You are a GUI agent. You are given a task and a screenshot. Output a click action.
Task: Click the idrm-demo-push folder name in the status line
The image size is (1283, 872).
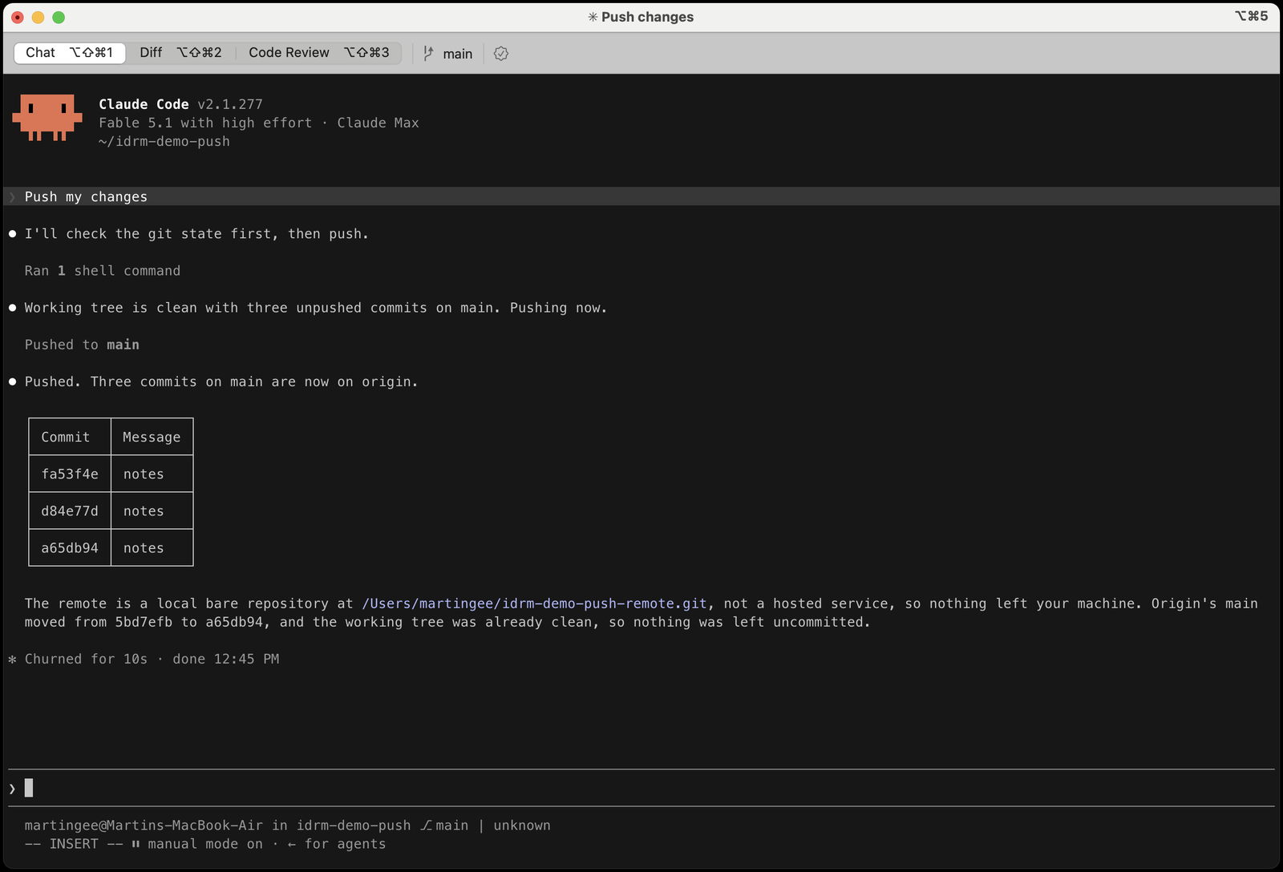354,826
